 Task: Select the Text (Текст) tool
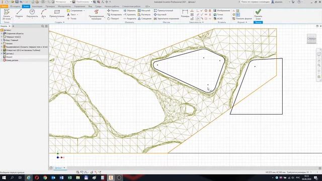pyautogui.click(x=71, y=15)
